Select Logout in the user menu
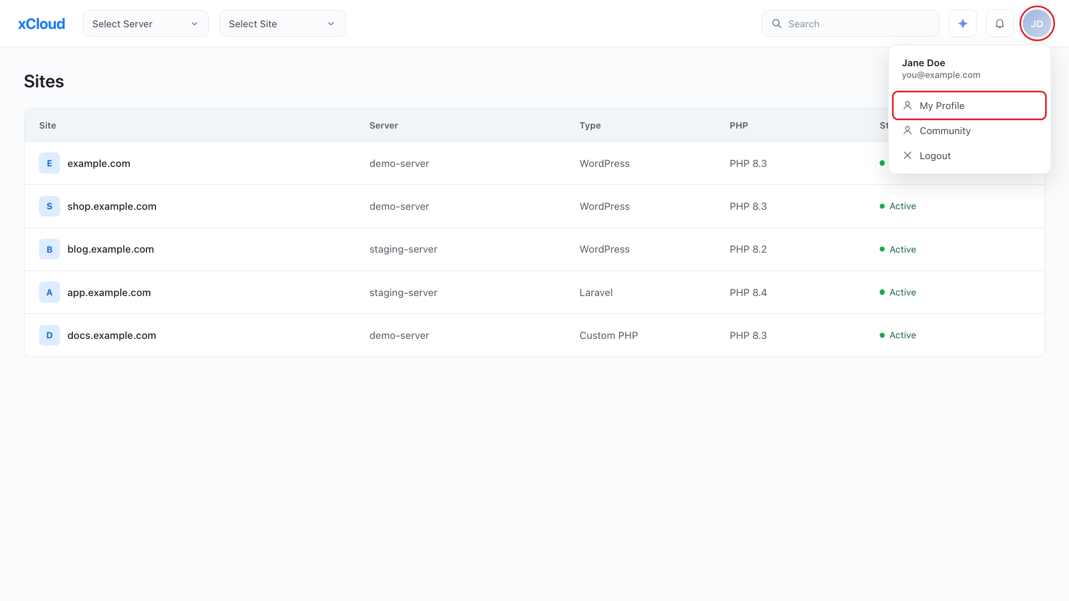1069x601 pixels. point(969,155)
